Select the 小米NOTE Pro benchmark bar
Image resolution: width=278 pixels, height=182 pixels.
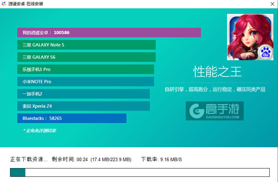coord(86,82)
